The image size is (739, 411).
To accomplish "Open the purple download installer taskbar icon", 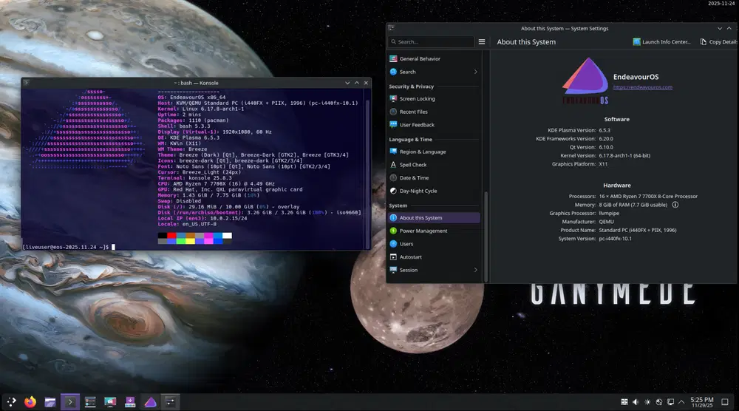I will 130,402.
